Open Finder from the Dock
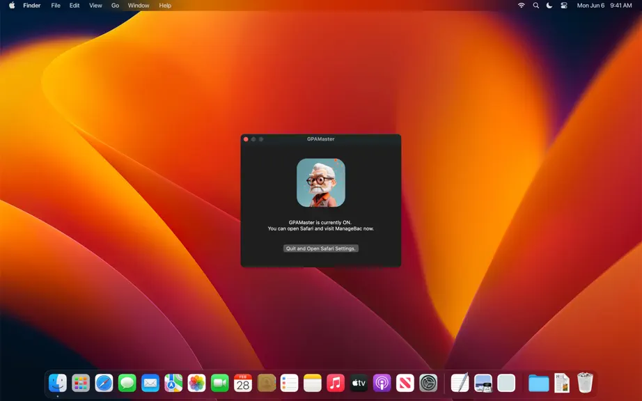This screenshot has width=642, height=401. coord(58,384)
